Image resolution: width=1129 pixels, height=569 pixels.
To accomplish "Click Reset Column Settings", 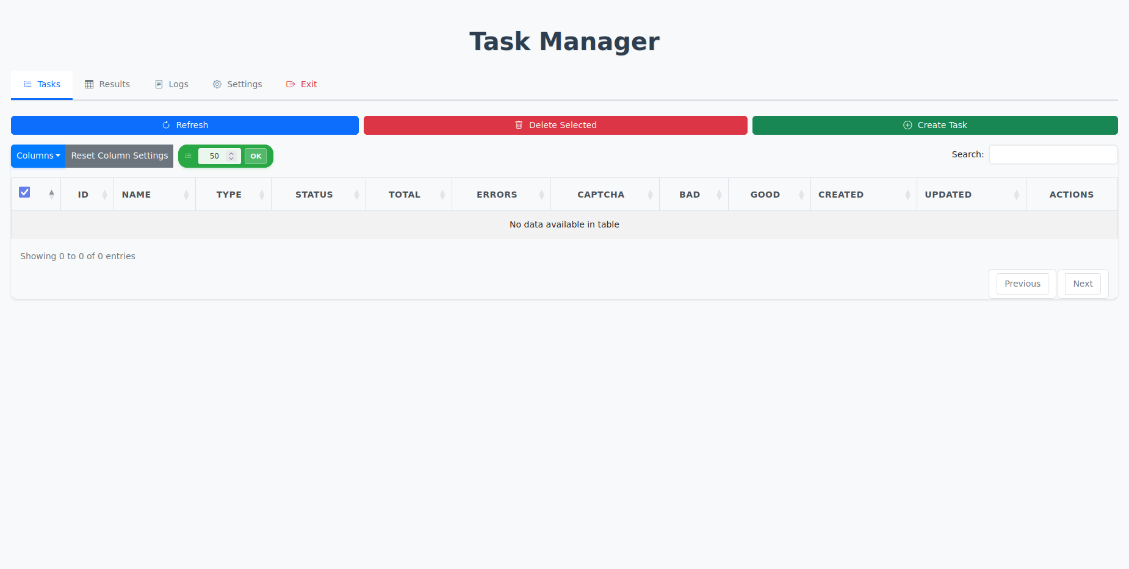I will coord(120,156).
